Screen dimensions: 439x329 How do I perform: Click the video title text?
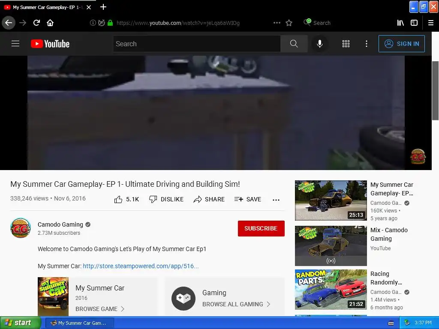pos(125,184)
